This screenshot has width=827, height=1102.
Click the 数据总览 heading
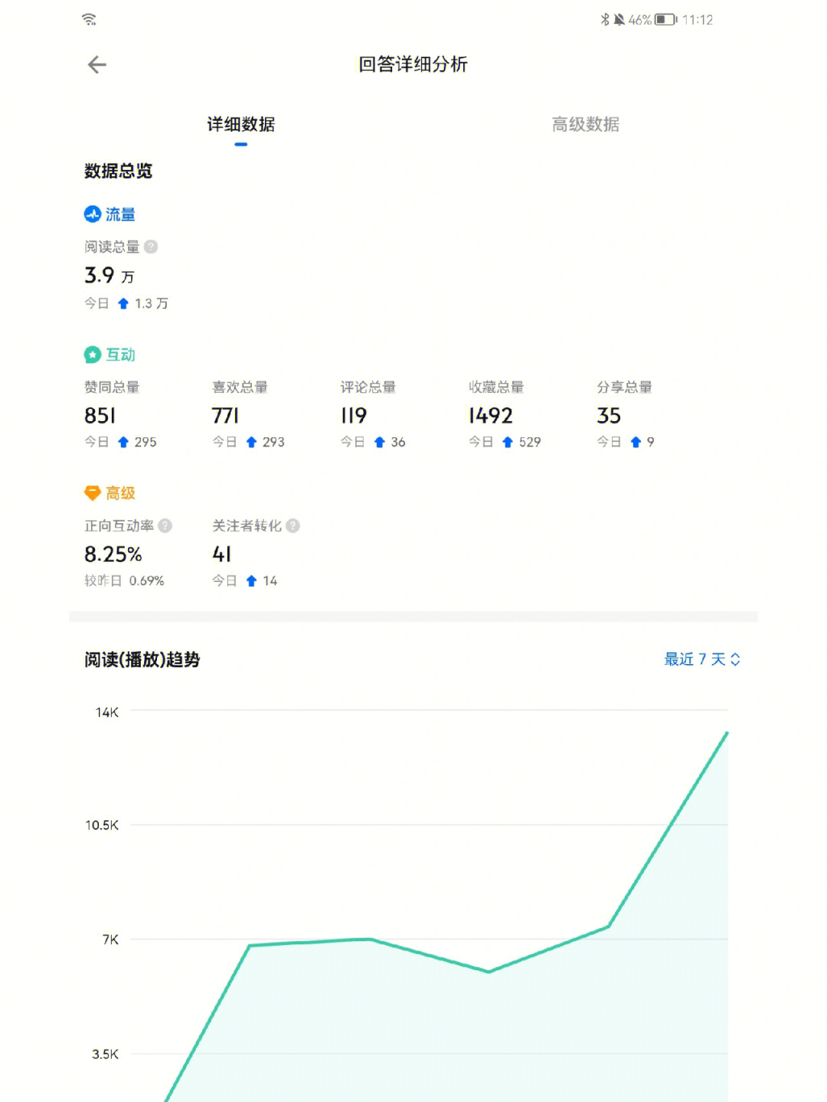tap(118, 171)
